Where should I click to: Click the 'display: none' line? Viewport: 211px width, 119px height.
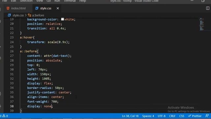[x=40, y=106]
